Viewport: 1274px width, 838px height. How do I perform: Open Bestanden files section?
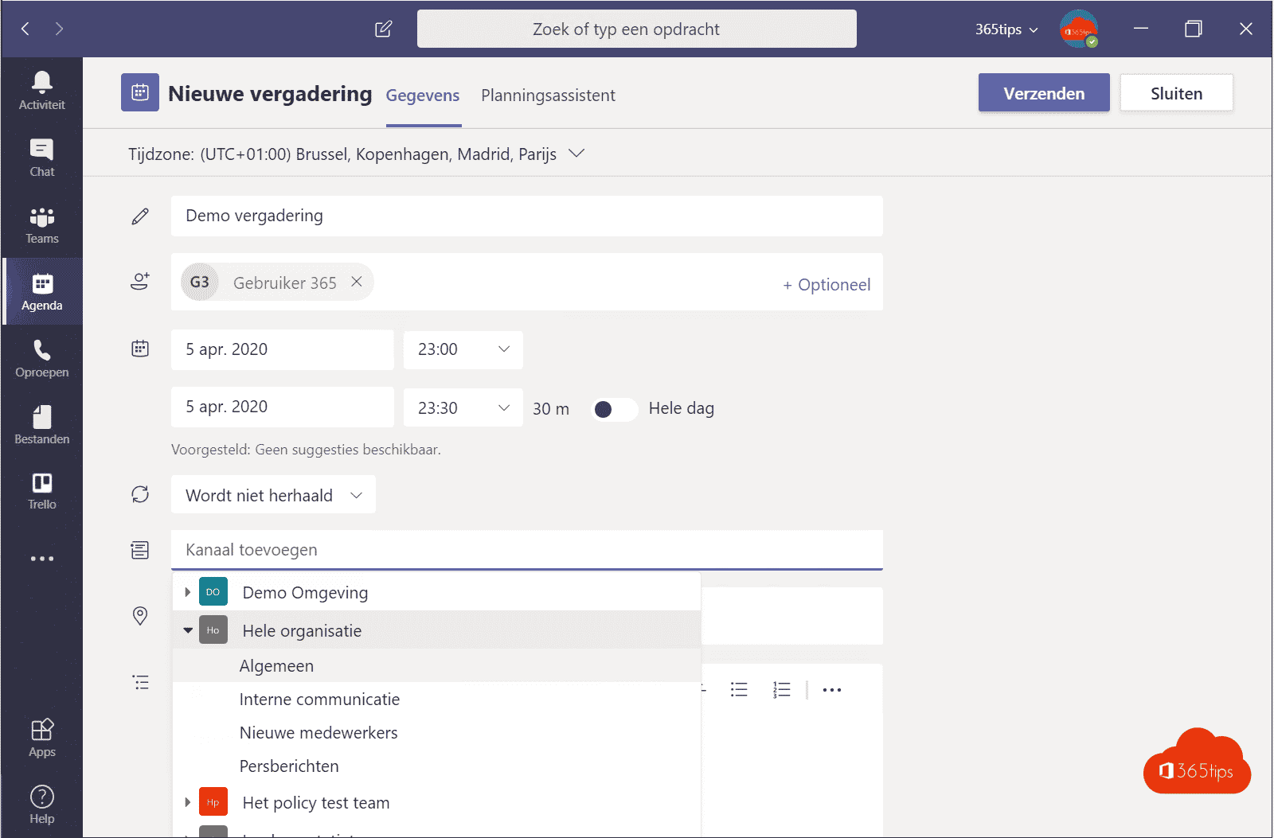point(42,425)
